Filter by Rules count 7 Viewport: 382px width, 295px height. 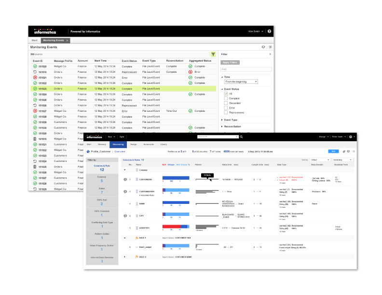[102, 190]
